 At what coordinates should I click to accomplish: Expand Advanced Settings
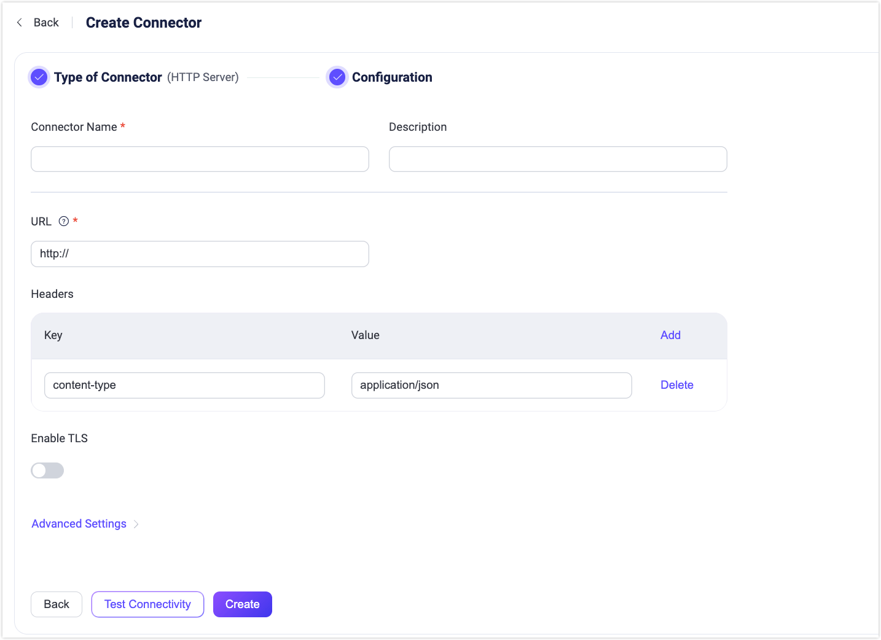click(x=79, y=523)
